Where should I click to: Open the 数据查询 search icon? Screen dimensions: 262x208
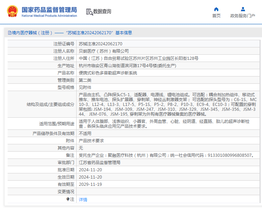89,12
